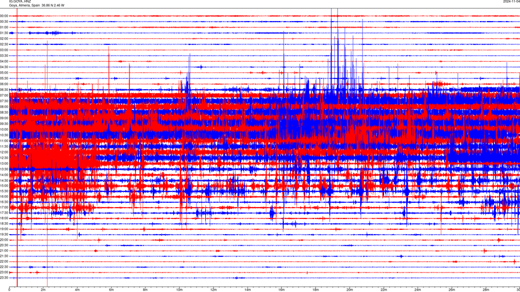Click the 15:00 time label
Image resolution: width=520 pixels, height=292 pixels.
(4, 185)
